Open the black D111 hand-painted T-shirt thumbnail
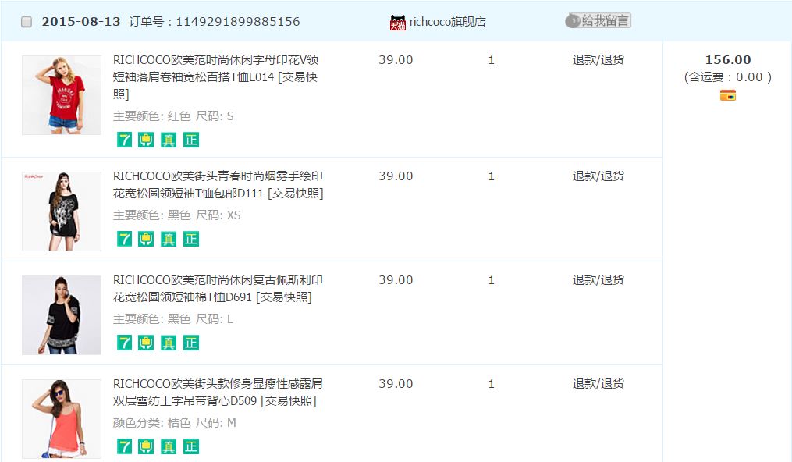The image size is (792, 462). point(62,211)
